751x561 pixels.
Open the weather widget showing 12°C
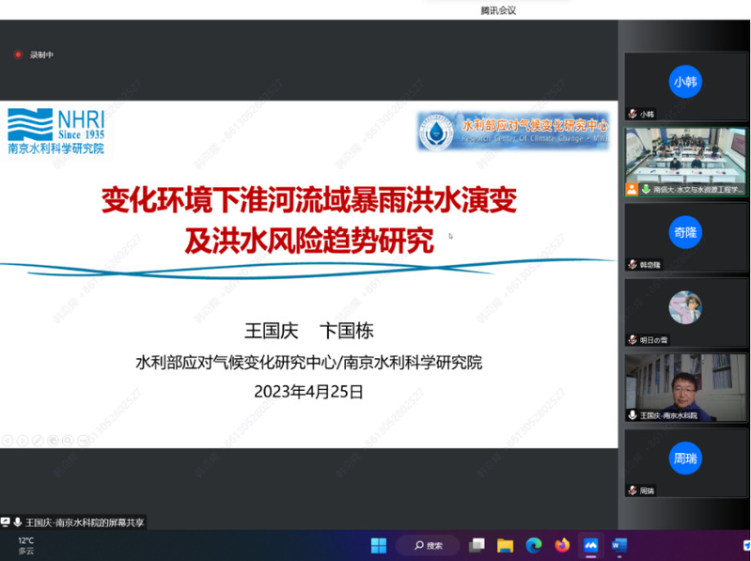(26, 545)
